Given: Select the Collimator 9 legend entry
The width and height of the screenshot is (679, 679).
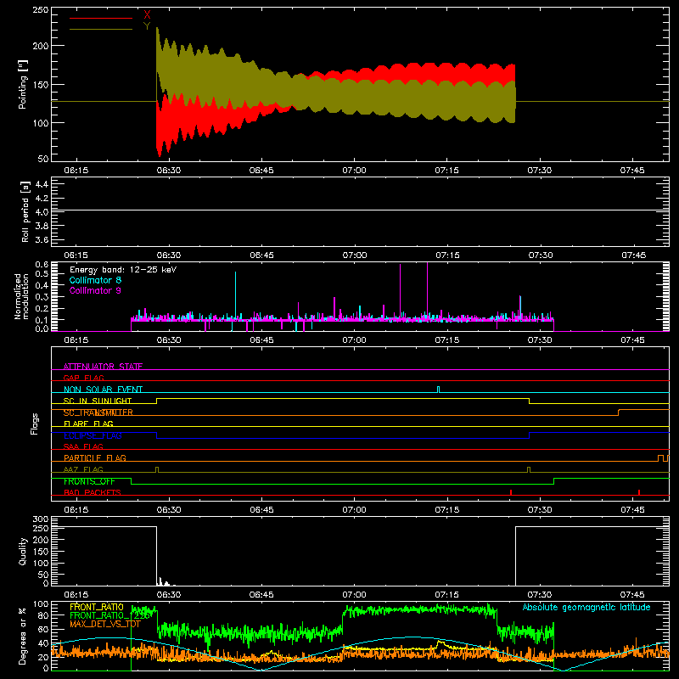Looking at the screenshot, I should point(95,290).
